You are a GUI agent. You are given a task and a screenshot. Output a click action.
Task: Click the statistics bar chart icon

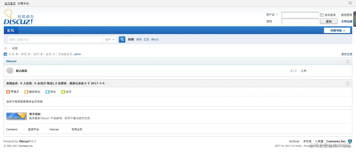point(5,54)
